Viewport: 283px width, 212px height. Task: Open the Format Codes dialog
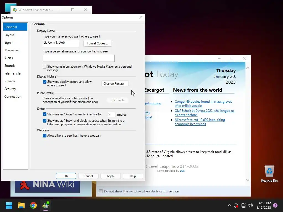pyautogui.click(x=98, y=43)
